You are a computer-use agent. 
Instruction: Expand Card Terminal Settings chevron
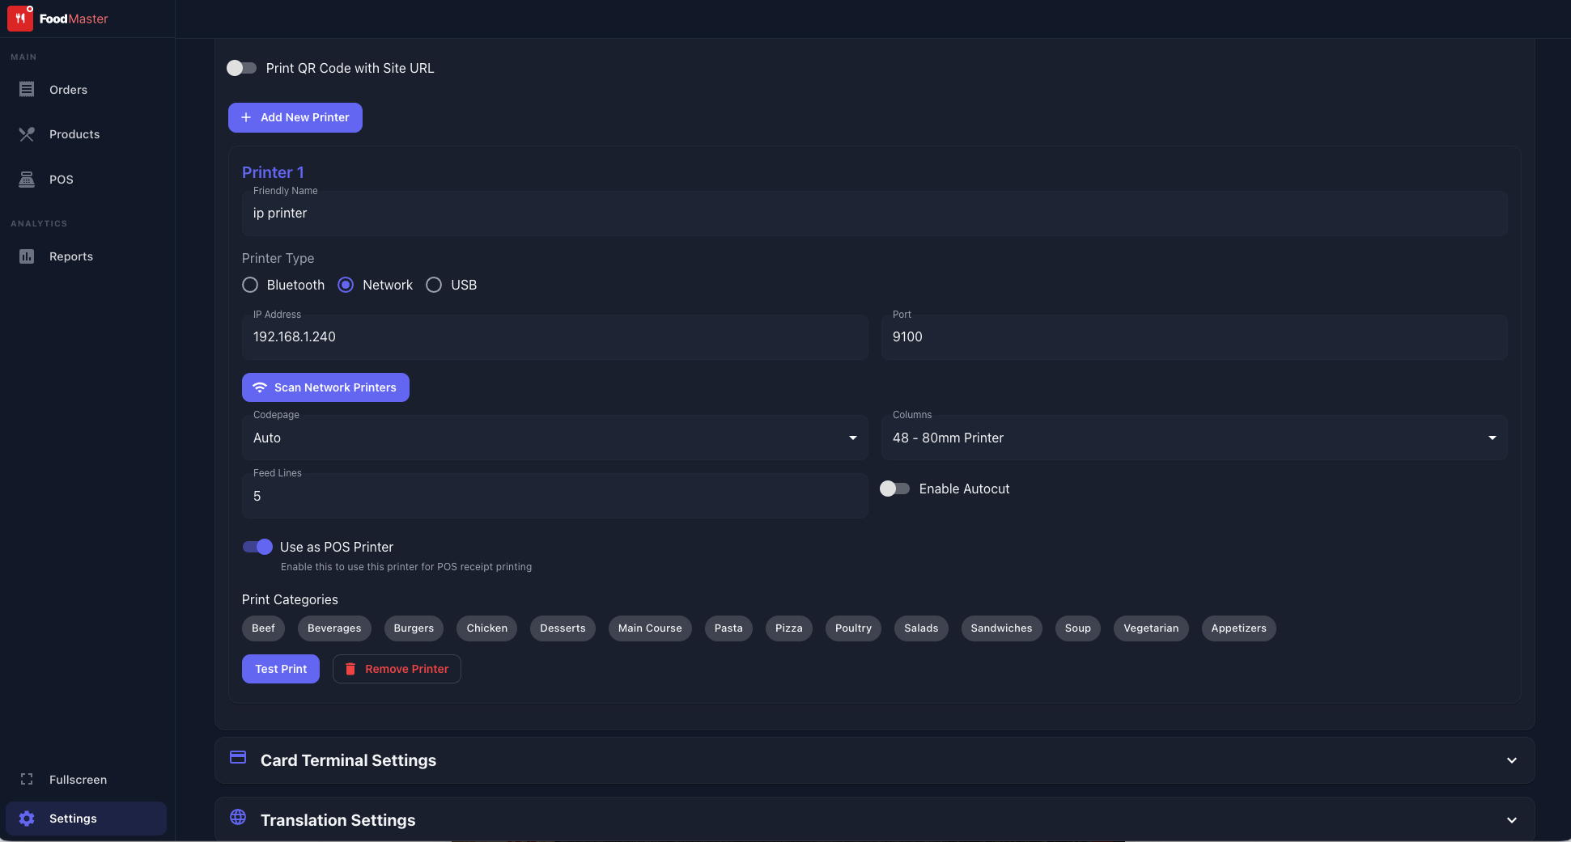(x=1511, y=760)
